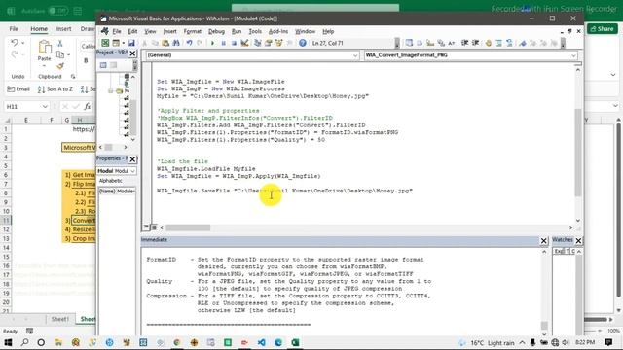
Task: Open taskbar search magnifier
Action: pyautogui.click(x=24, y=342)
